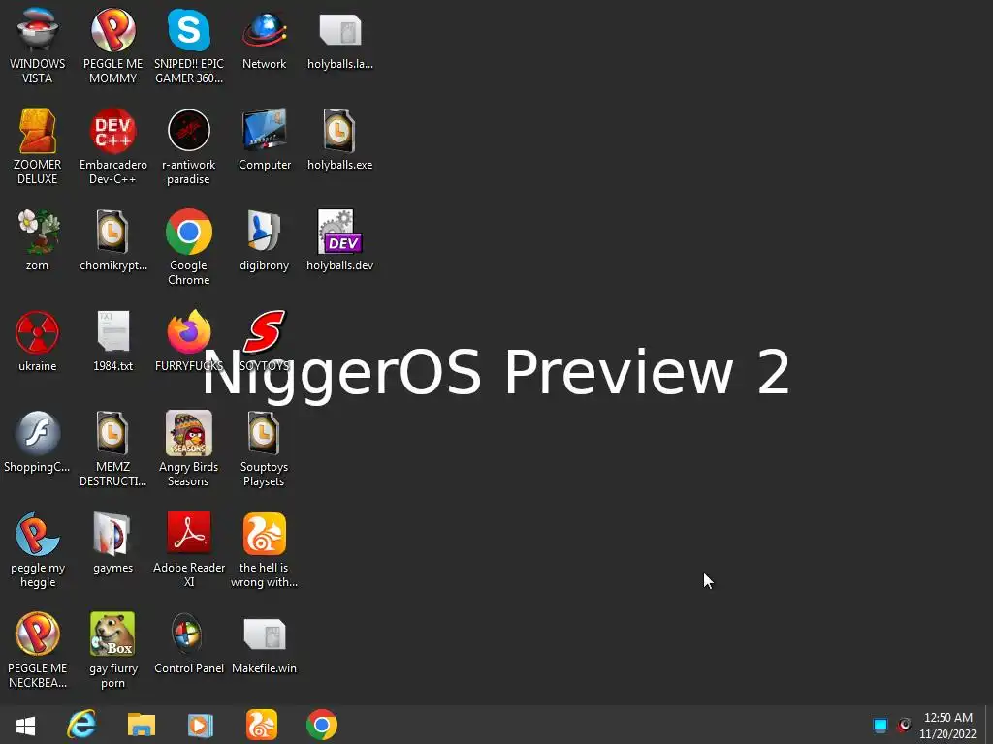Click the network status tray icon
Viewport: 993px width, 744px height.
click(x=881, y=725)
